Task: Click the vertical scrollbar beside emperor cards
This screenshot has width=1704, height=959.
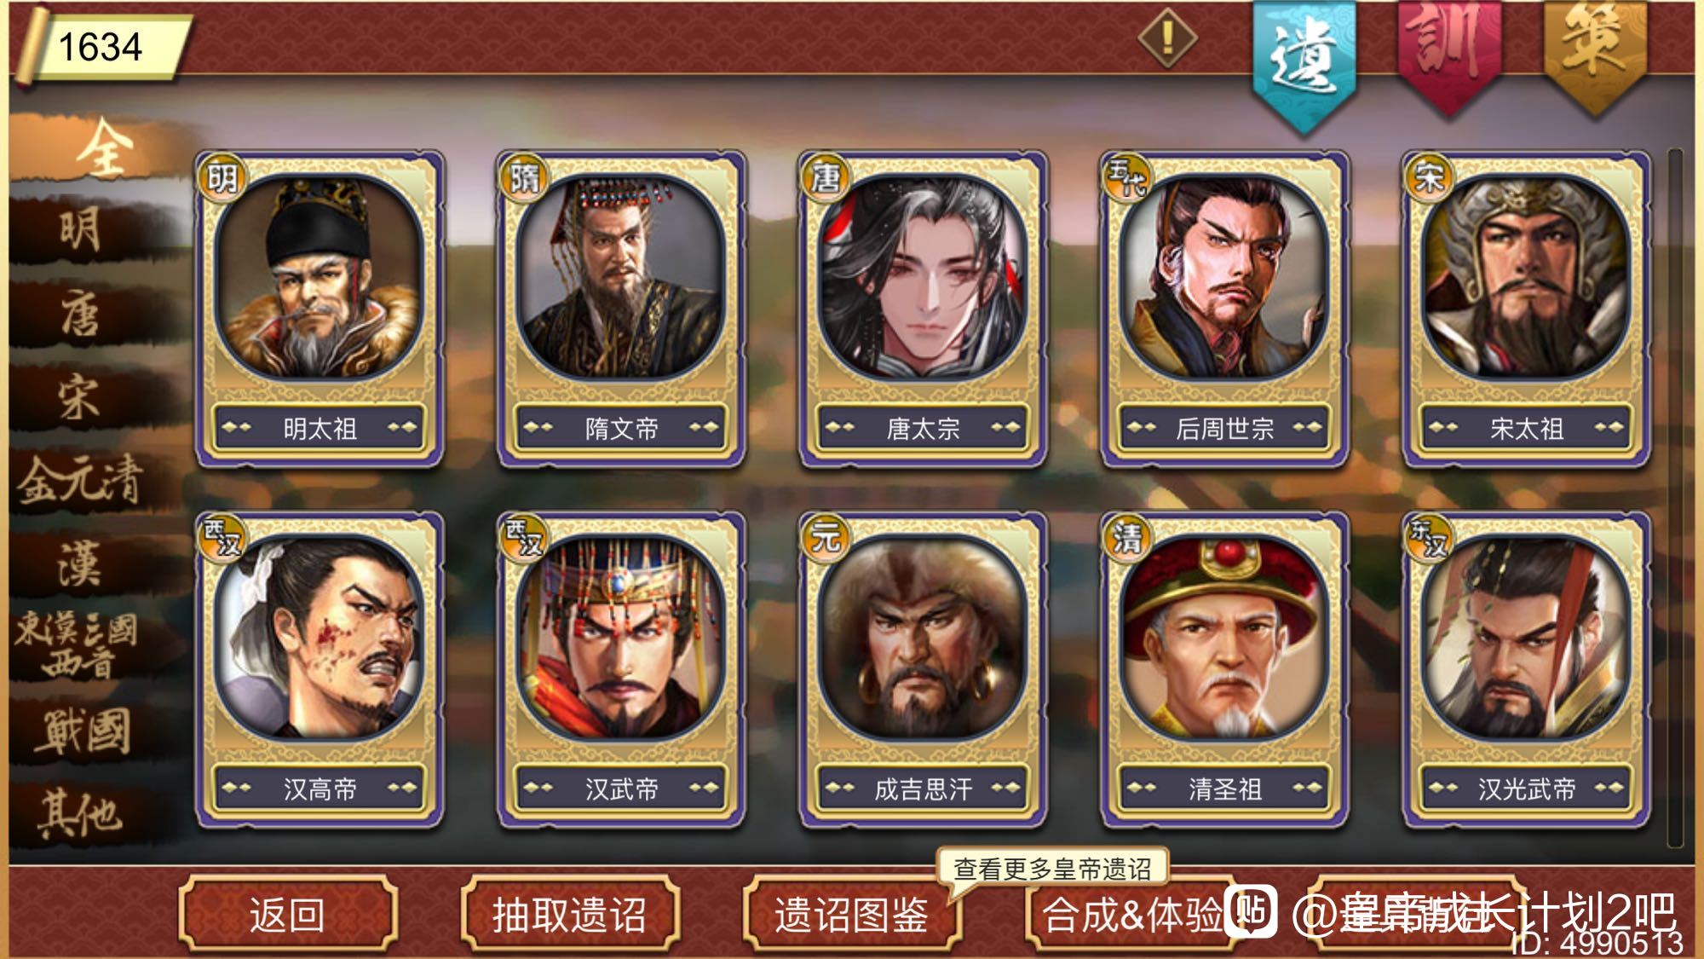Action: (x=1675, y=498)
